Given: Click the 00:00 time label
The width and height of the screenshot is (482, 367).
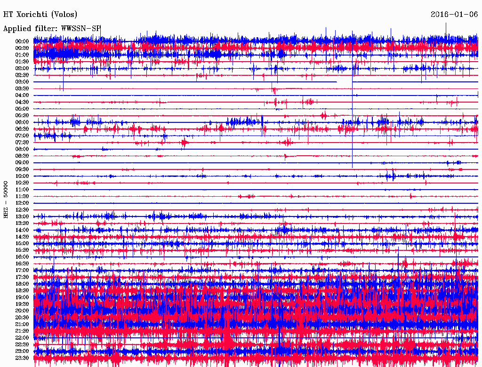Looking at the screenshot, I should 22,41.
